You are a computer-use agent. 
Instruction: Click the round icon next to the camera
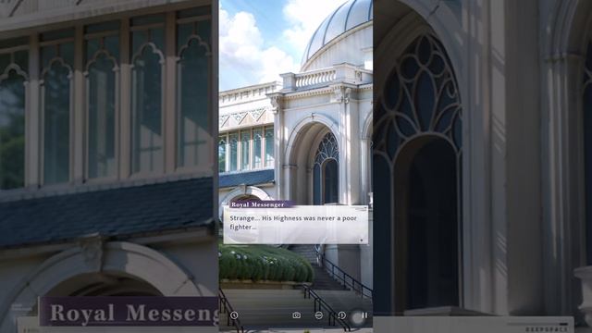(x=319, y=315)
